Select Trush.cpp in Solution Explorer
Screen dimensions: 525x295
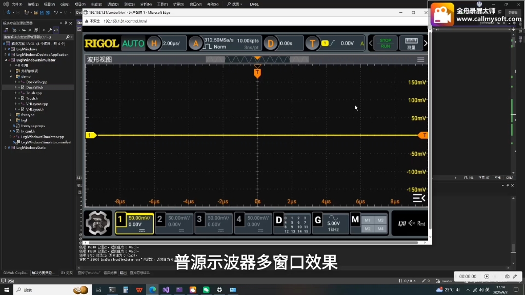34,93
